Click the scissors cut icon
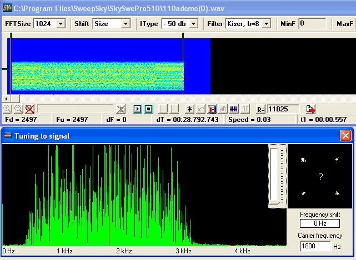 pos(121,109)
